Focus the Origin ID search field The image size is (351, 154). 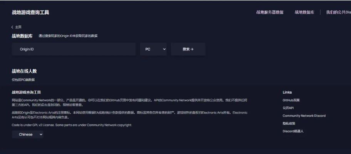point(74,49)
